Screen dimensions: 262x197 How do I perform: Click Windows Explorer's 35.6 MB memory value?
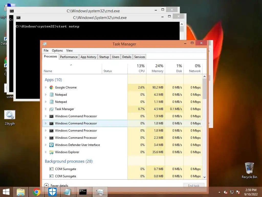[158, 152]
